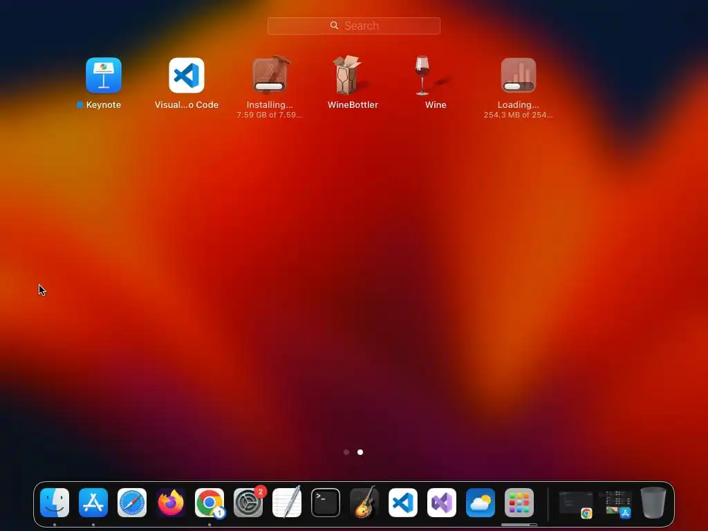Click the Installing Xcode app icon

tap(270, 75)
